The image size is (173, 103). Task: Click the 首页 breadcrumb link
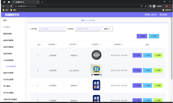tap(83, 20)
